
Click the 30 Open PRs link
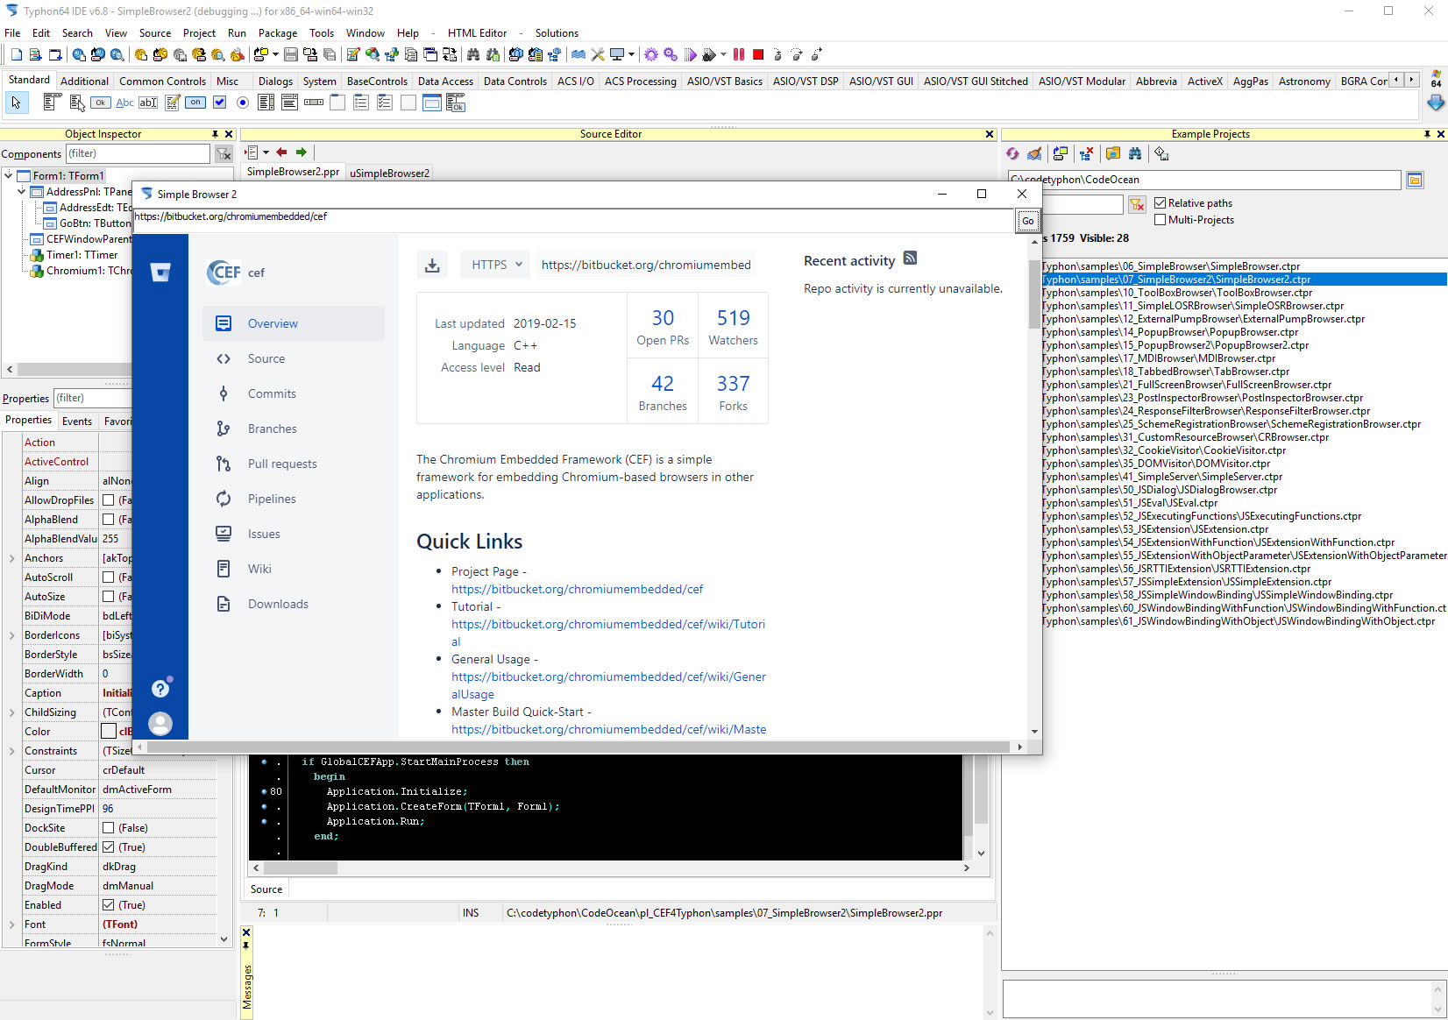663,326
